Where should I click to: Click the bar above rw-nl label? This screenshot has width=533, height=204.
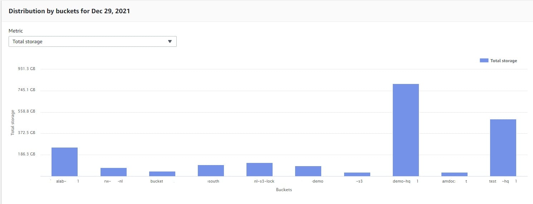point(113,172)
